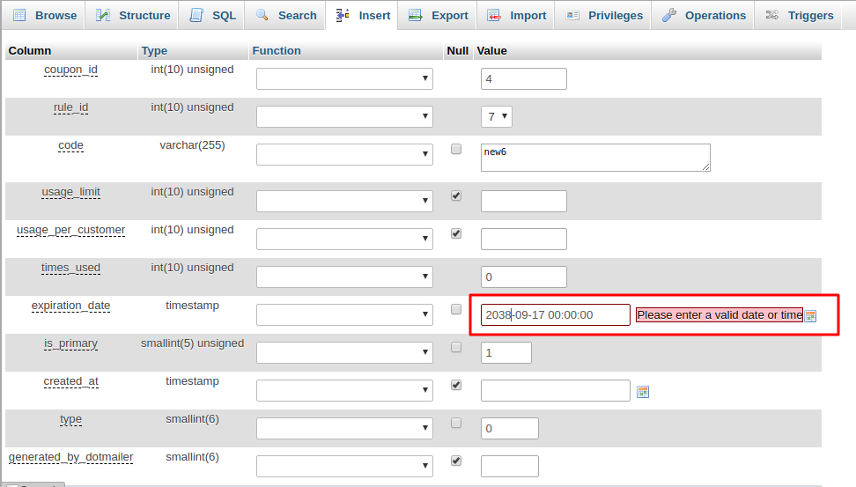The height and width of the screenshot is (487, 856).
Task: Click created_at value field
Action: [555, 390]
